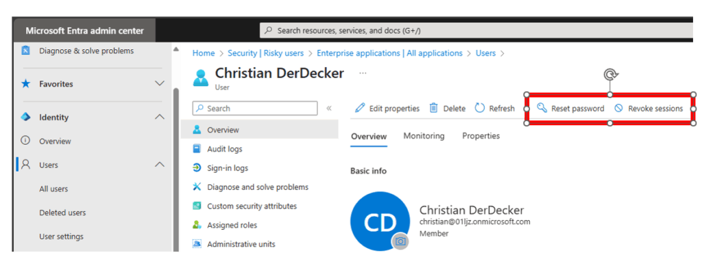702x257 pixels.
Task: Select Deleted users in the sidebar
Action: [x=62, y=213]
